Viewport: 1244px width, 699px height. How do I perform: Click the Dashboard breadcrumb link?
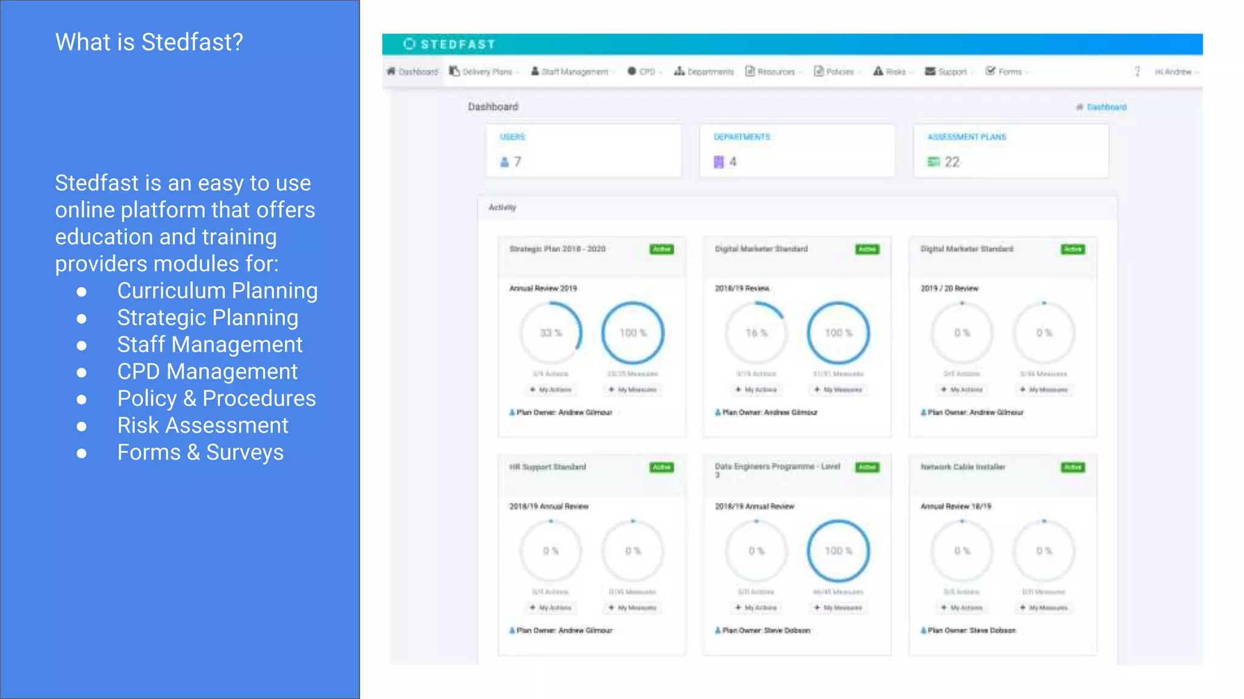(x=1106, y=107)
